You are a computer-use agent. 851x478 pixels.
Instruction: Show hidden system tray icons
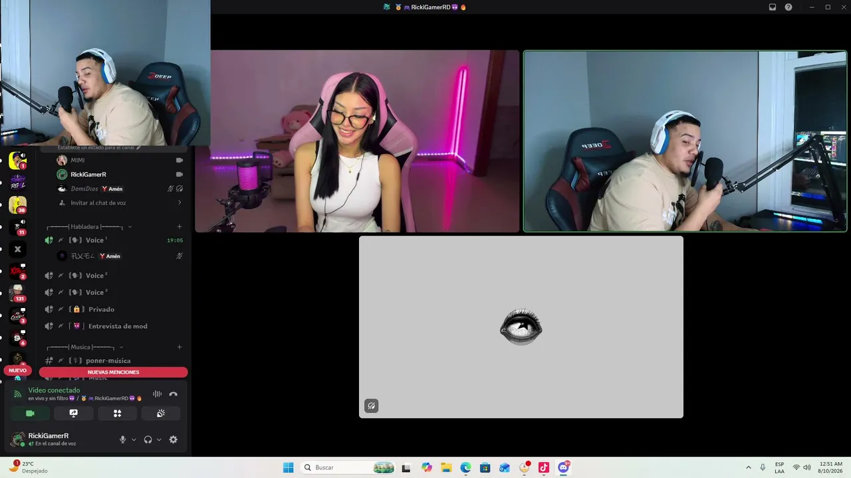749,467
